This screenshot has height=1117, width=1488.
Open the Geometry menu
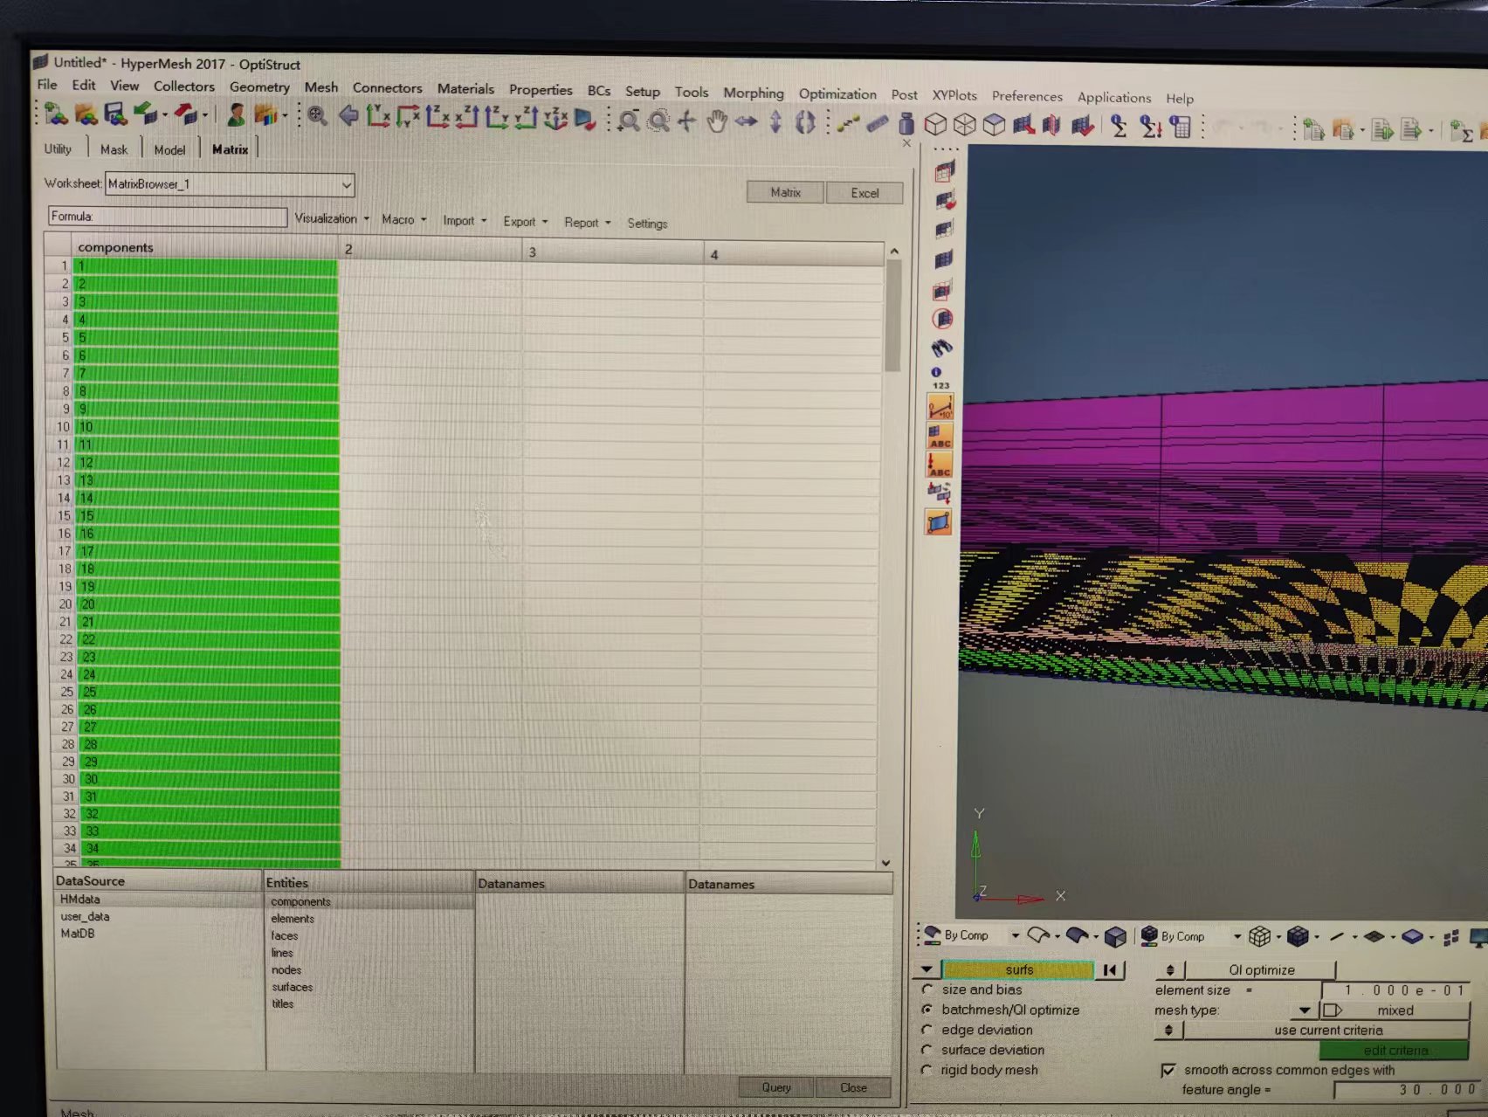pos(259,86)
